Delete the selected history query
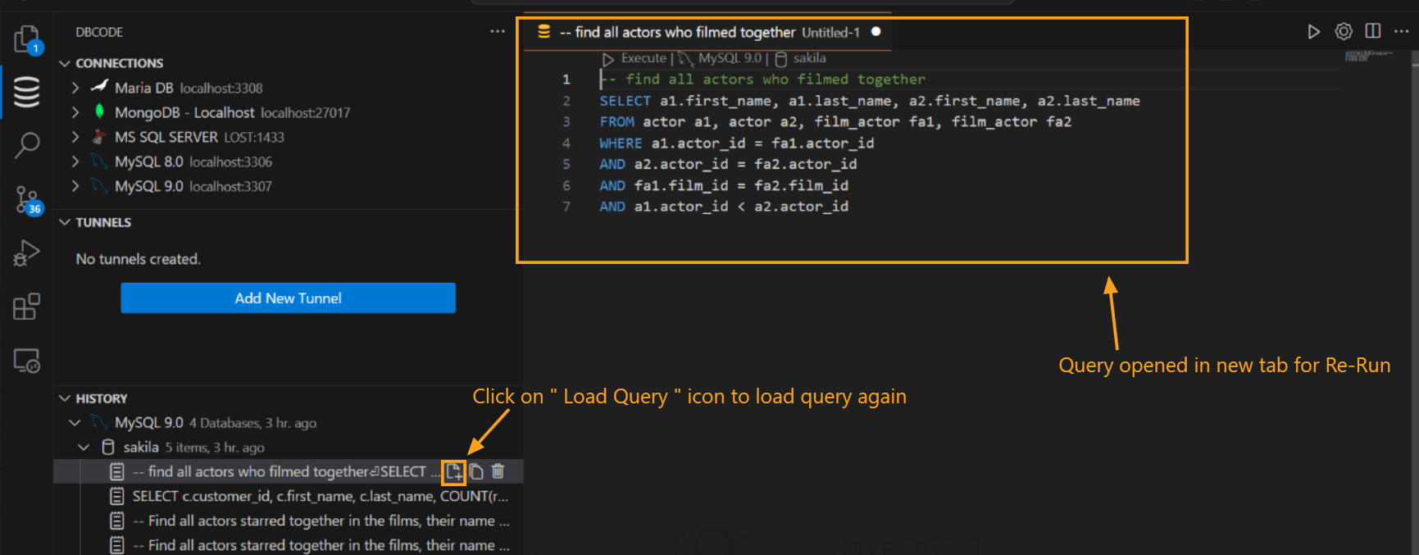 point(498,471)
